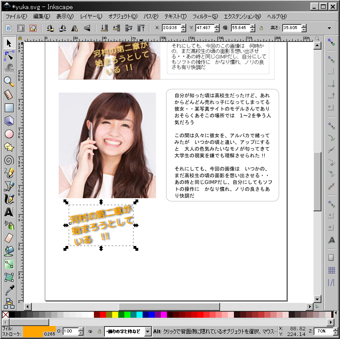Click the orange fill color indicator

point(39,329)
